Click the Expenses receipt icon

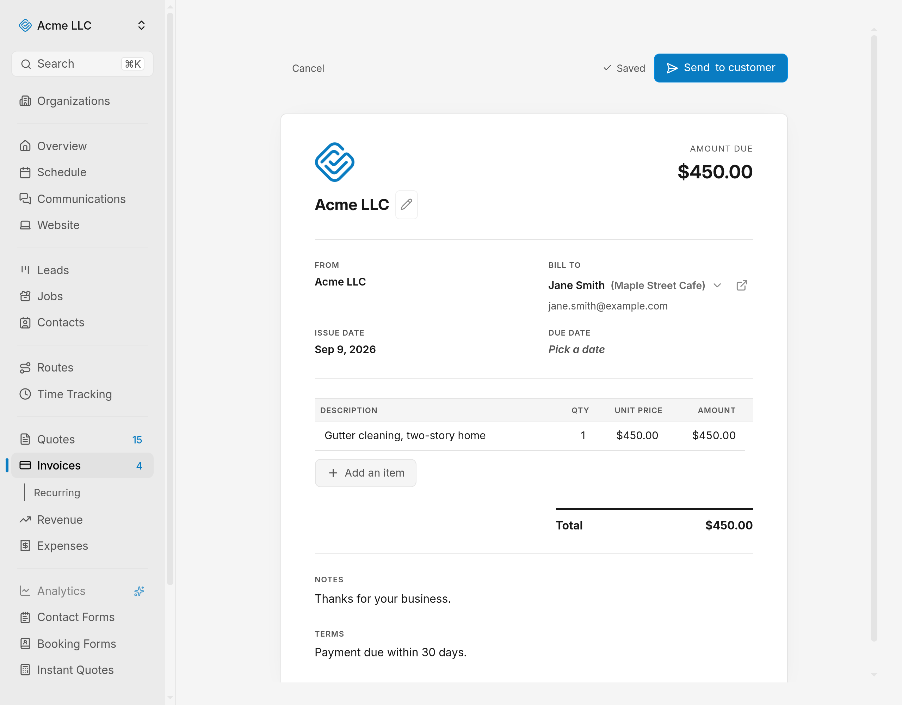(25, 545)
